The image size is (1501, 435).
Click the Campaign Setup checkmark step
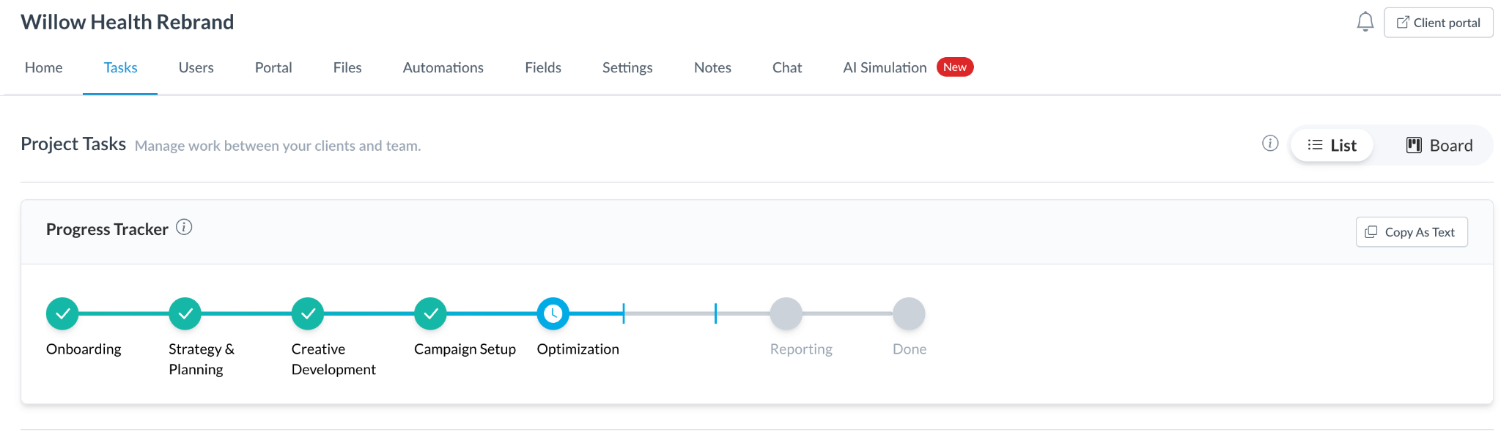click(430, 313)
